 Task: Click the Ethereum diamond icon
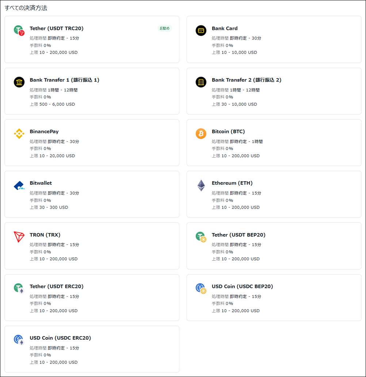(x=201, y=186)
